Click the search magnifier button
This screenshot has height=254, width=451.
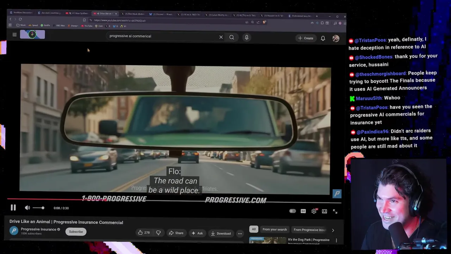231,37
